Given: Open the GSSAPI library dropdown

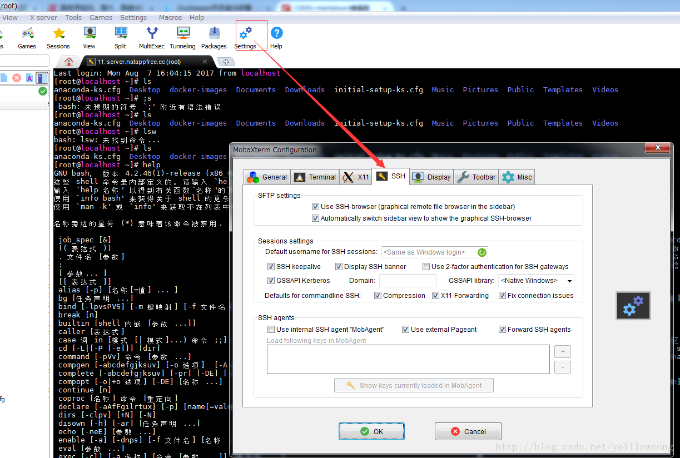Looking at the screenshot, I should pos(536,281).
